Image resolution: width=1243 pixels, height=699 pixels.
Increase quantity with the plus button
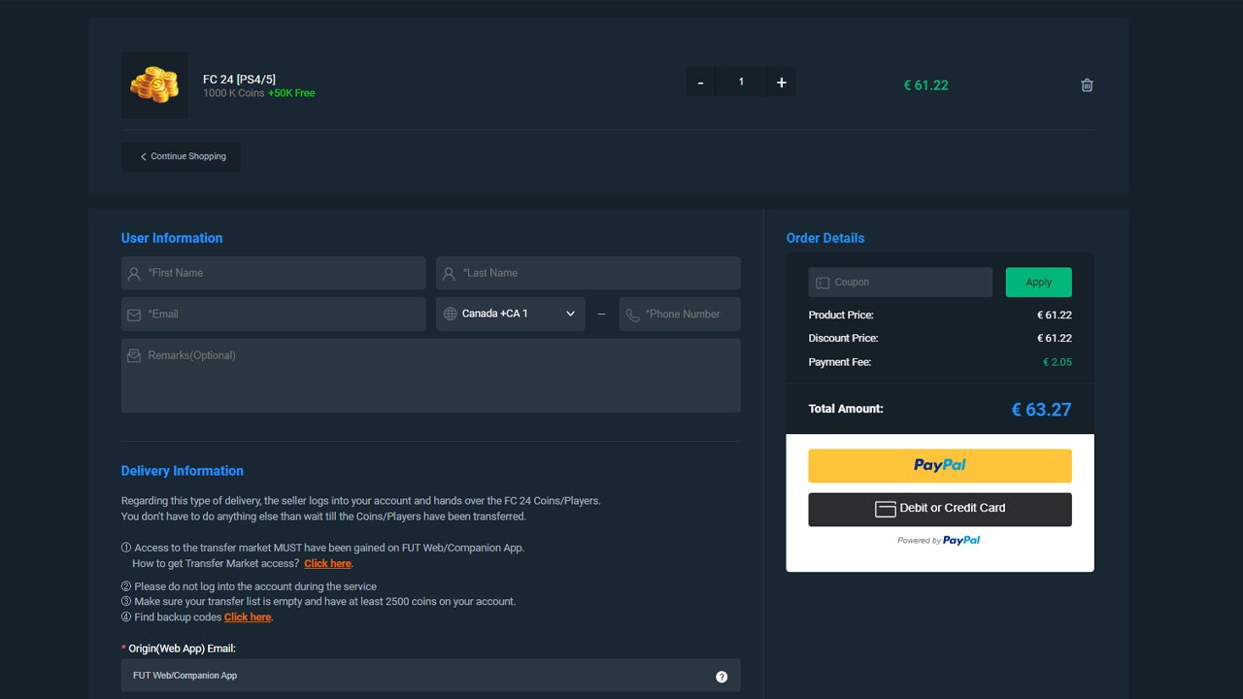pyautogui.click(x=781, y=83)
